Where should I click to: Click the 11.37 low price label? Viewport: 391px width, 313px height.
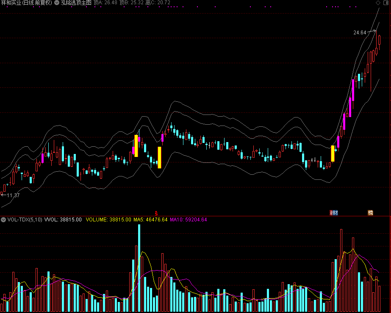[x=13, y=195]
